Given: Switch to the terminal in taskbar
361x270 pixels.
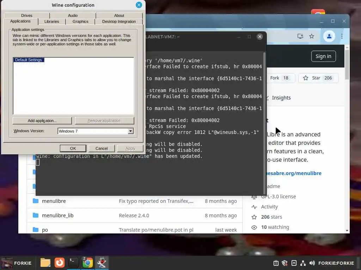Looking at the screenshot, I should (x=73, y=263).
